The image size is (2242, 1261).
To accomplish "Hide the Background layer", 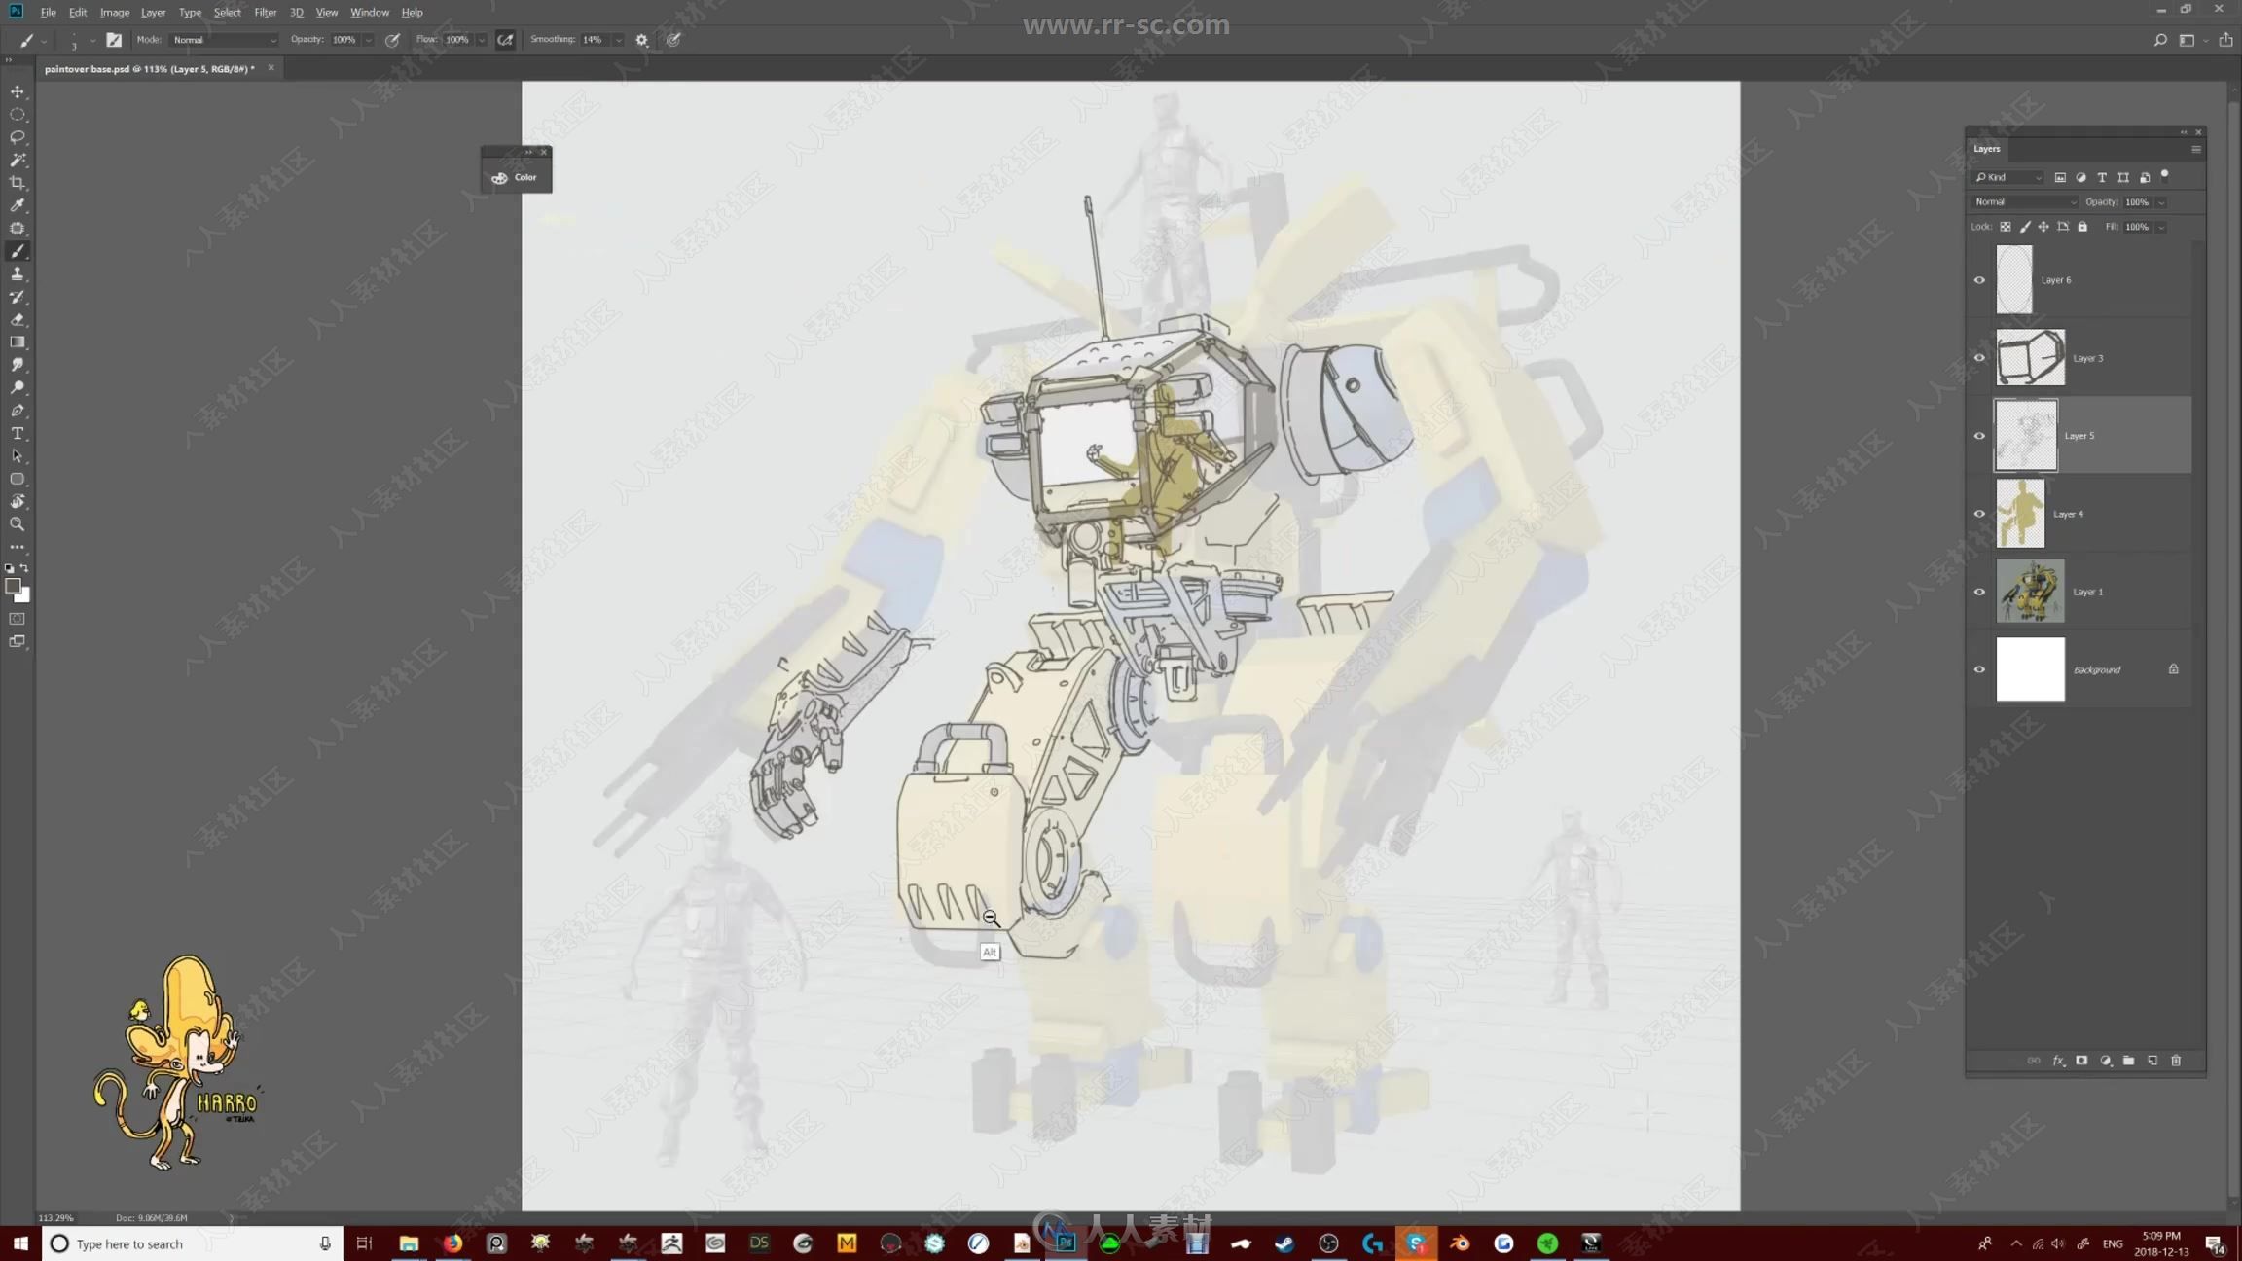I will click(1980, 668).
